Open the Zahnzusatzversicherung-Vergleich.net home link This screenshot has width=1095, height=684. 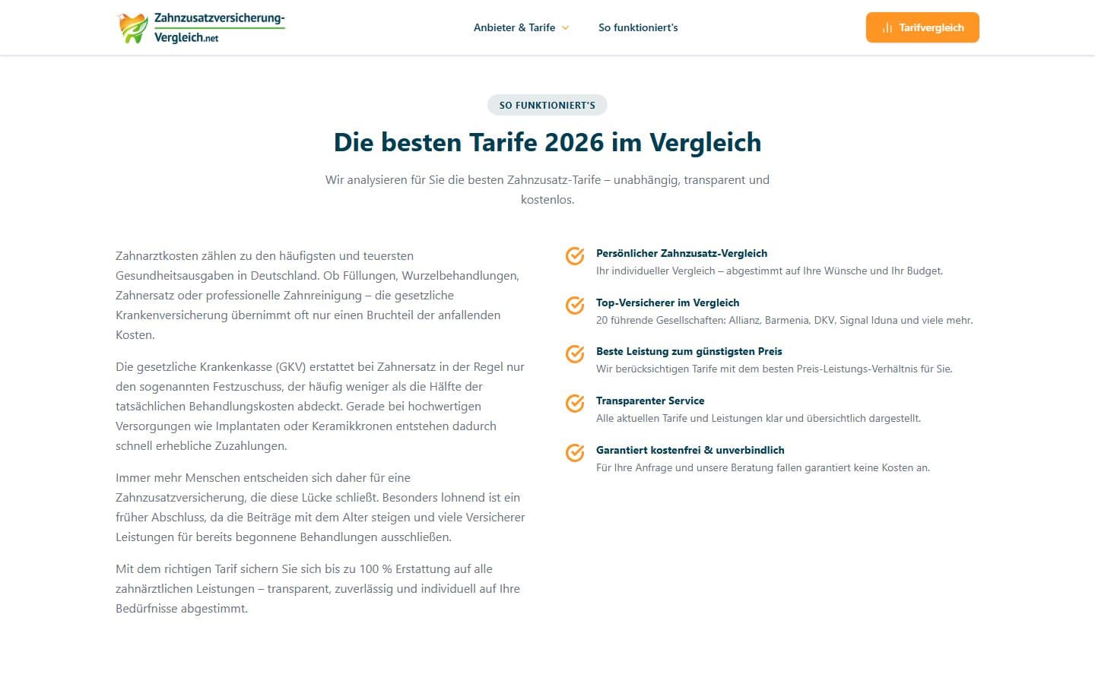pyautogui.click(x=201, y=27)
